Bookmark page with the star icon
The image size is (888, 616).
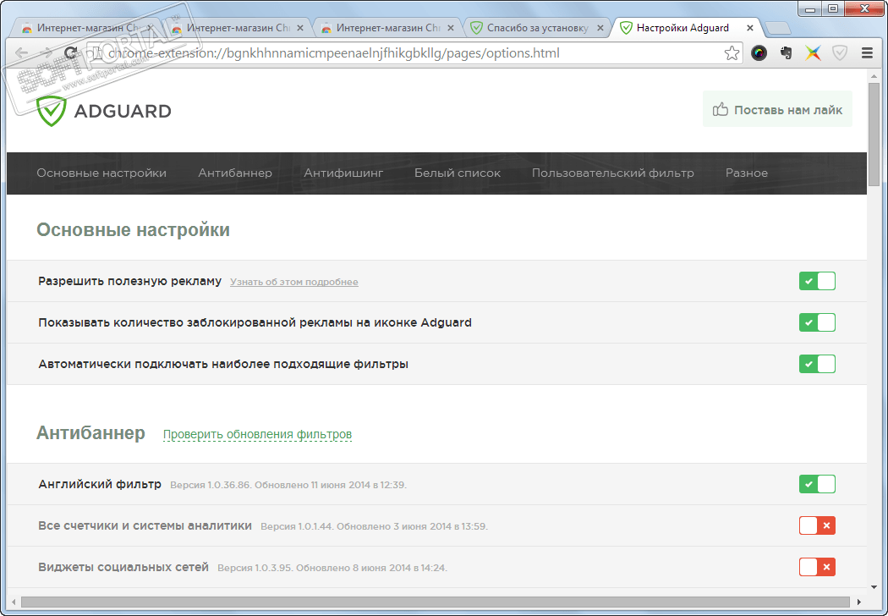point(732,53)
